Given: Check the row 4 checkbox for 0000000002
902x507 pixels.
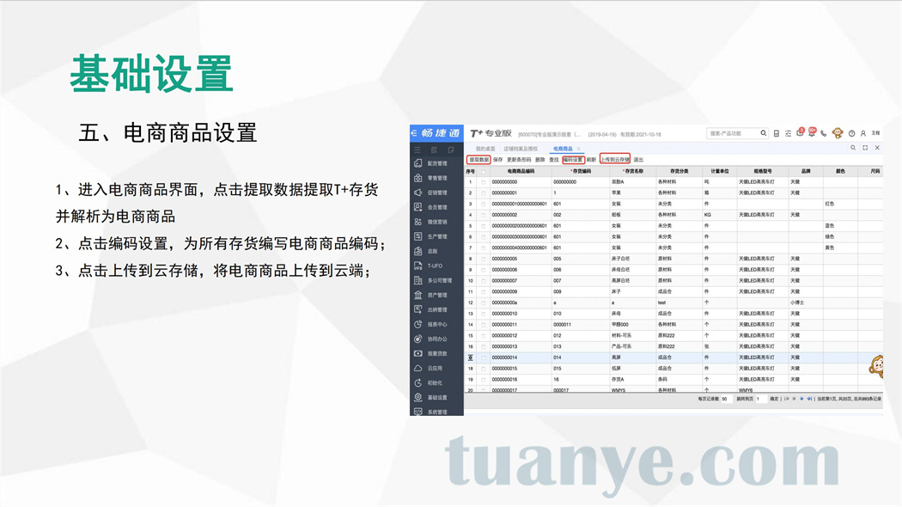Looking at the screenshot, I should click(483, 215).
